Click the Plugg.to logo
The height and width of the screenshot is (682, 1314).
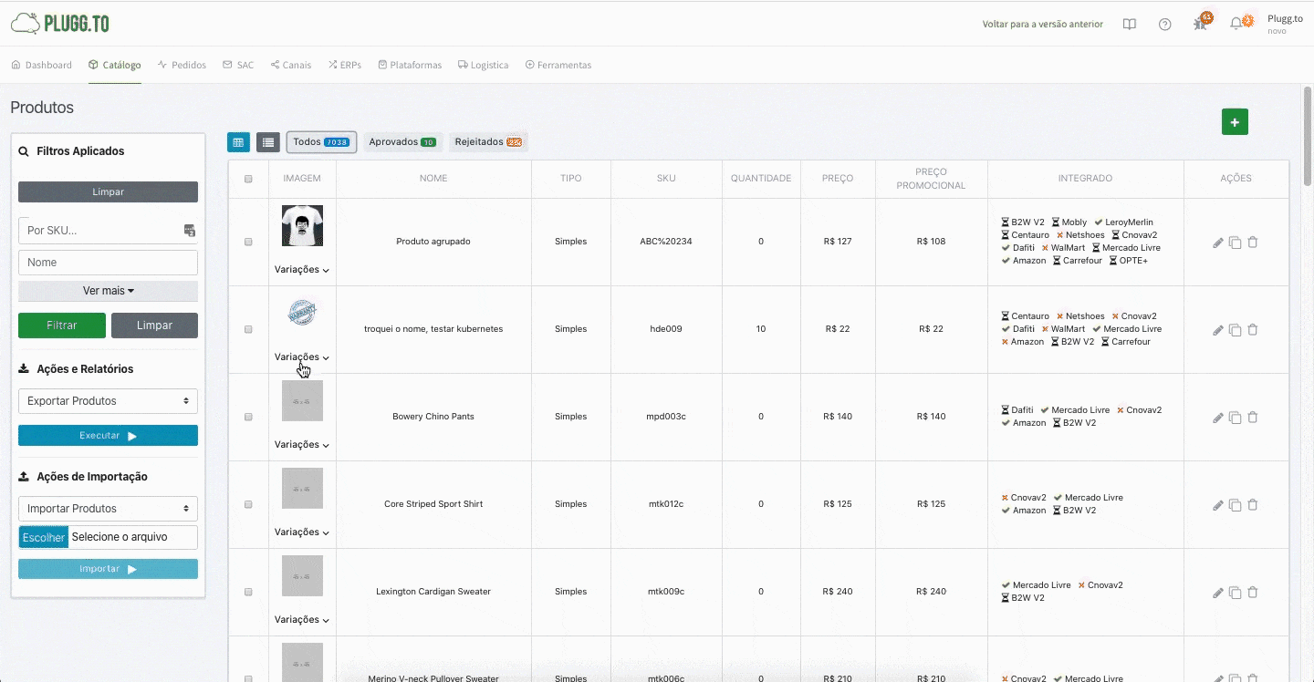click(x=60, y=24)
